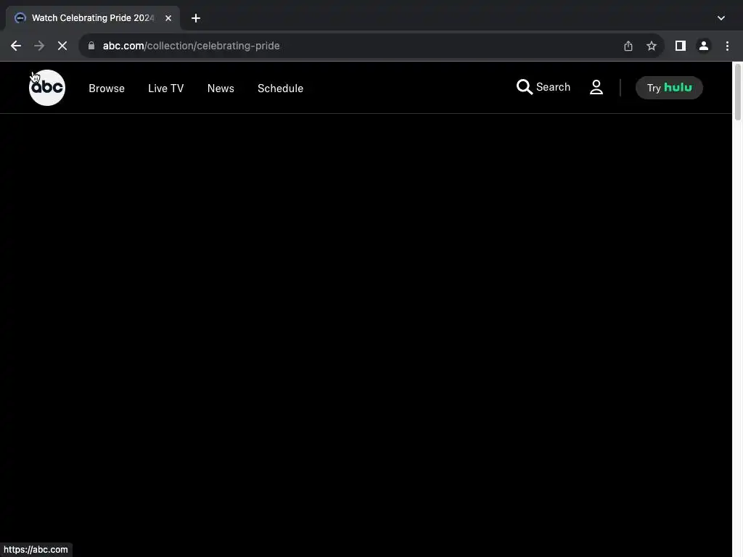Share this page using the share icon

(x=628, y=46)
